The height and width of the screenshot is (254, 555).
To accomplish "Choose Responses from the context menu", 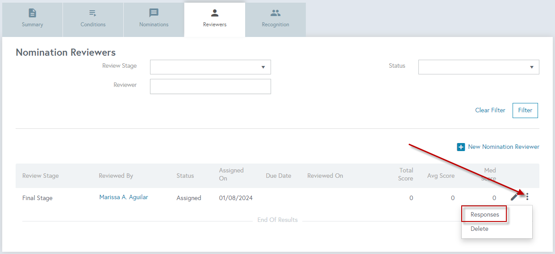I will 485,214.
